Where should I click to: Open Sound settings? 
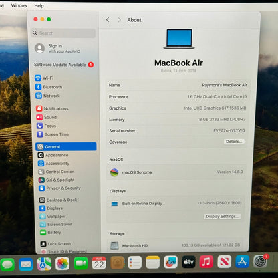coord(46,117)
